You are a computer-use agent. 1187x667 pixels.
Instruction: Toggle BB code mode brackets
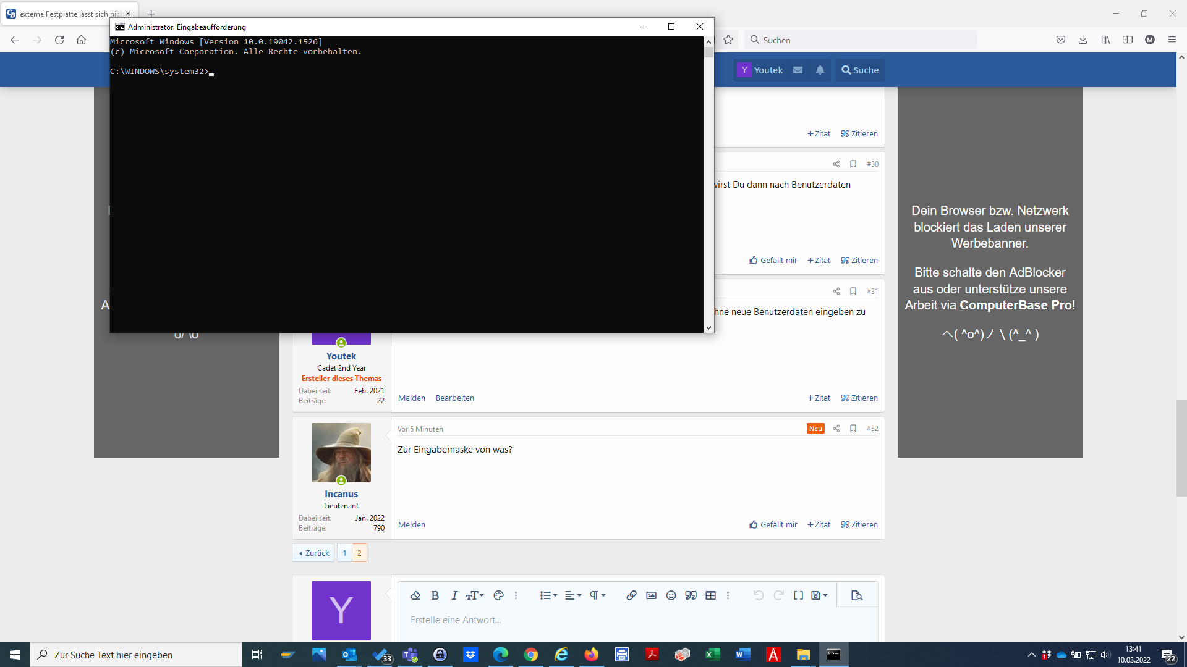(798, 595)
